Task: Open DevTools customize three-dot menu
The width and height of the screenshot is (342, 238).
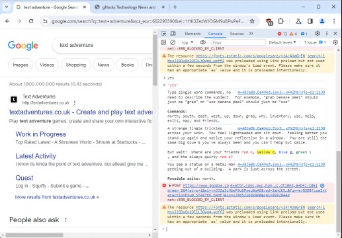Action: coord(327,34)
